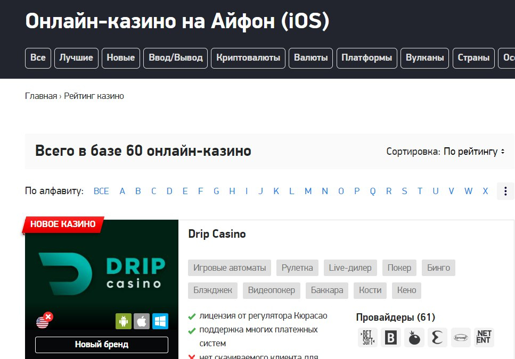Viewport: 515px width, 359px height.
Task: Click the Android platform icon on Drip card
Action: coord(124,321)
